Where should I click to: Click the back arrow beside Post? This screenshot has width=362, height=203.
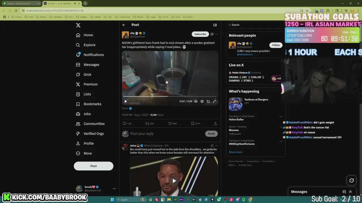(x=124, y=25)
